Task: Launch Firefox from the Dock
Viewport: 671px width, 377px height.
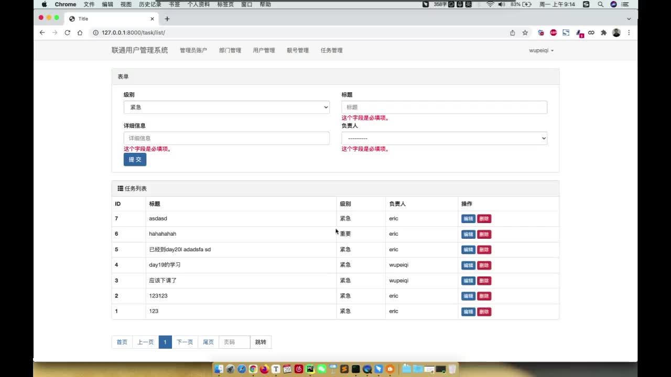Action: tap(264, 369)
